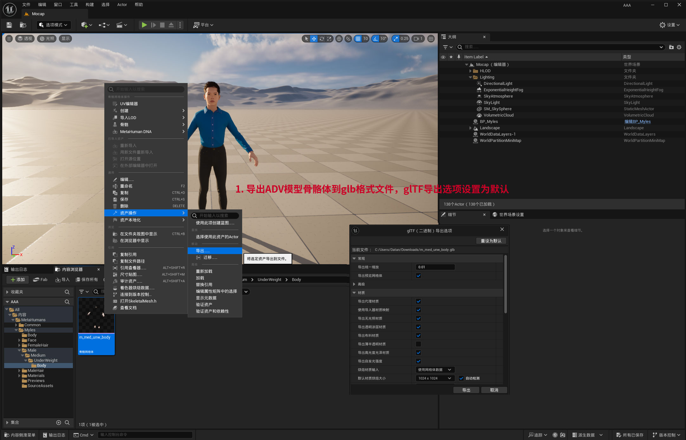
Task: Enable the 导出薄半透明材质 checkbox
Action: (418, 344)
